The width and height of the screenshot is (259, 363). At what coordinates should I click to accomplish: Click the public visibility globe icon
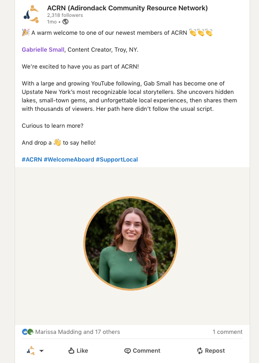click(x=65, y=22)
